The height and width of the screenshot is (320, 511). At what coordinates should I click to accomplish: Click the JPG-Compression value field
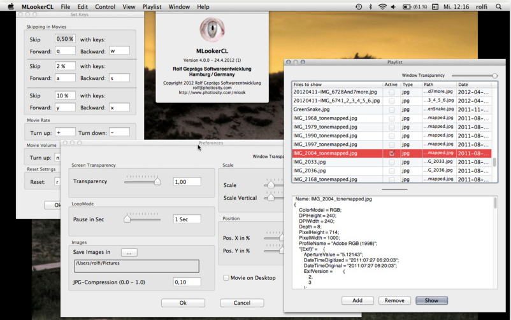tap(187, 282)
